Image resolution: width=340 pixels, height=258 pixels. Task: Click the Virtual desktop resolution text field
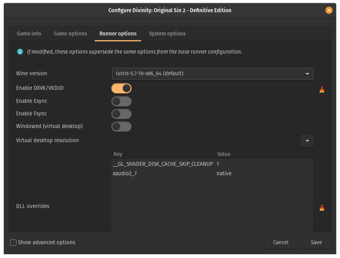(x=206, y=141)
